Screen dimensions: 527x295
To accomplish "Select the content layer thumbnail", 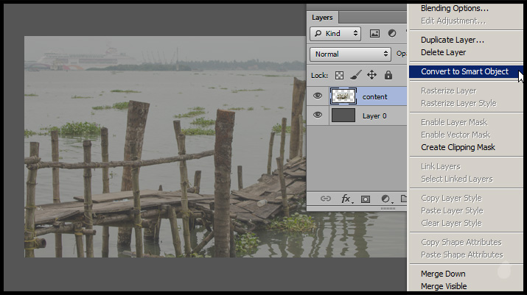I will point(343,96).
